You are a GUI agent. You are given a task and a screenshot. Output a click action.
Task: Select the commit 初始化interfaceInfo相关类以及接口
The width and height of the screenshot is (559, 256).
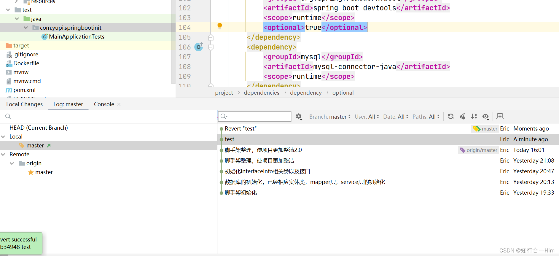388,171
